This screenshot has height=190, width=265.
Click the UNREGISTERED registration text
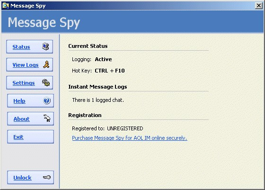pyautogui.click(x=125, y=128)
